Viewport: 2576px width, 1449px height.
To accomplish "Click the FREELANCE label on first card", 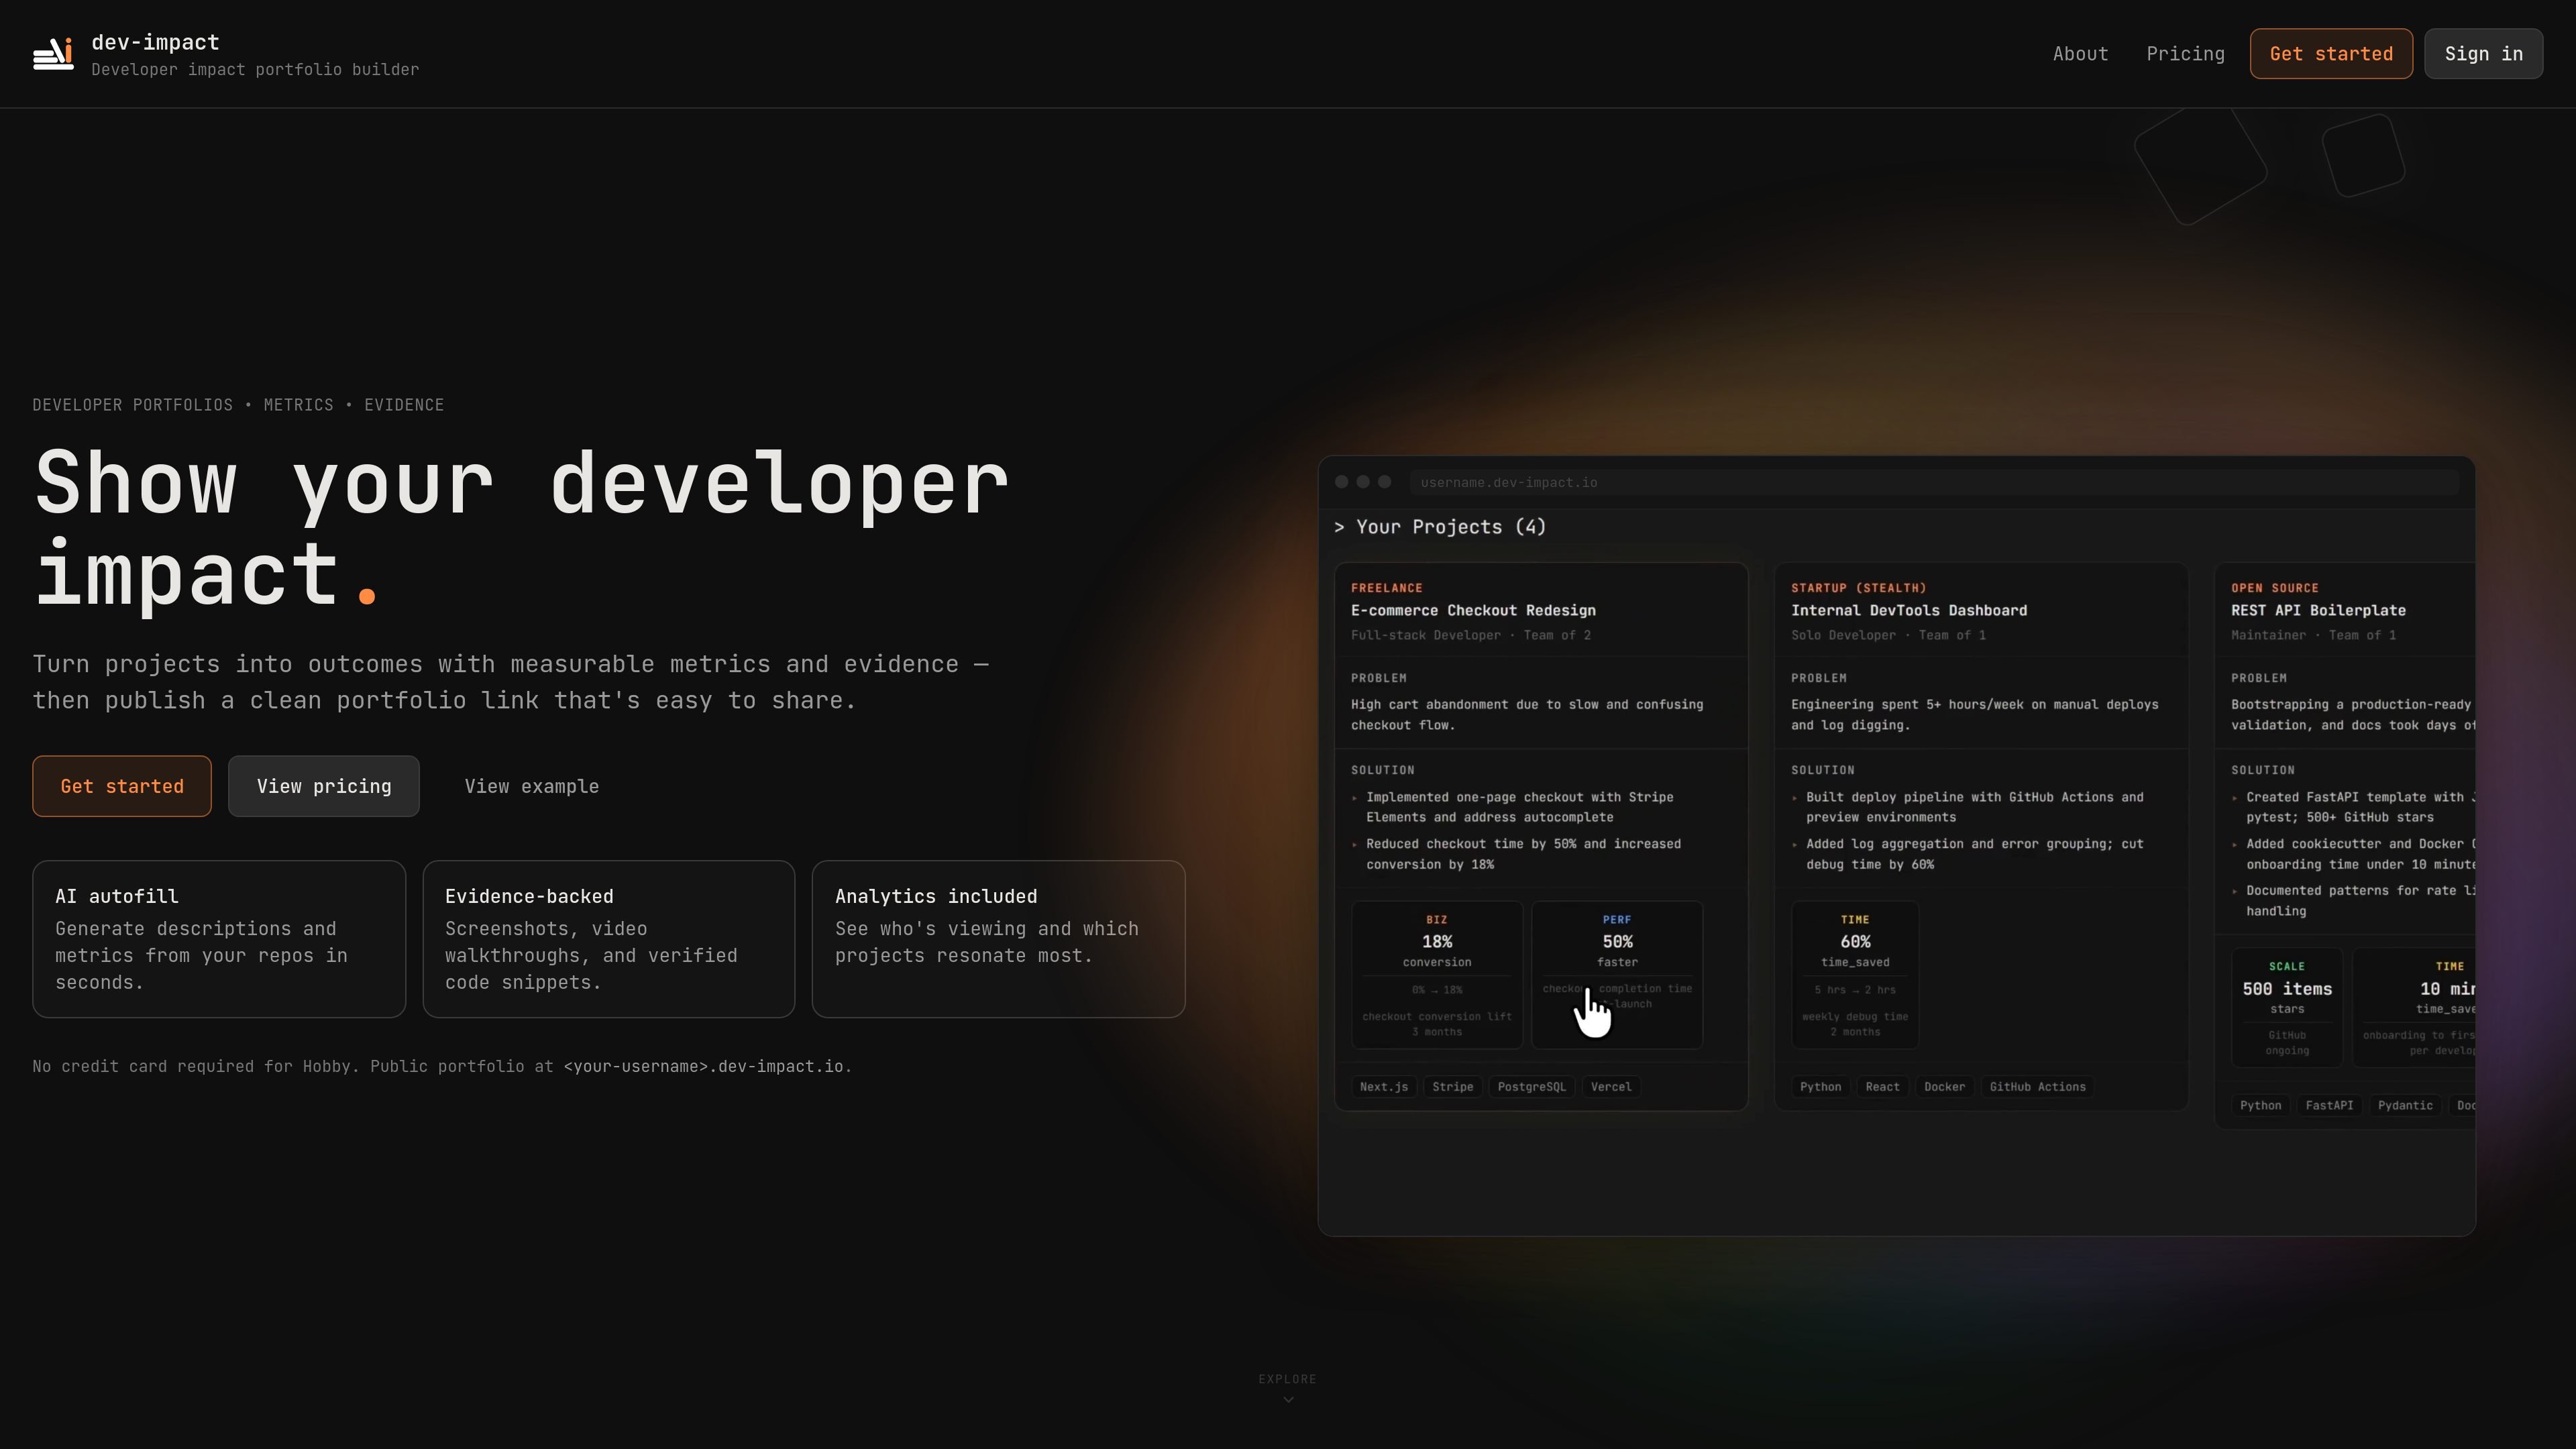I will pos(1386,588).
